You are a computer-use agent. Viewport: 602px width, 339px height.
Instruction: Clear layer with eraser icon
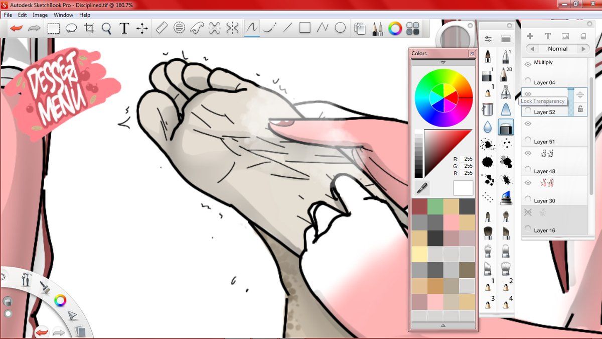point(583,36)
